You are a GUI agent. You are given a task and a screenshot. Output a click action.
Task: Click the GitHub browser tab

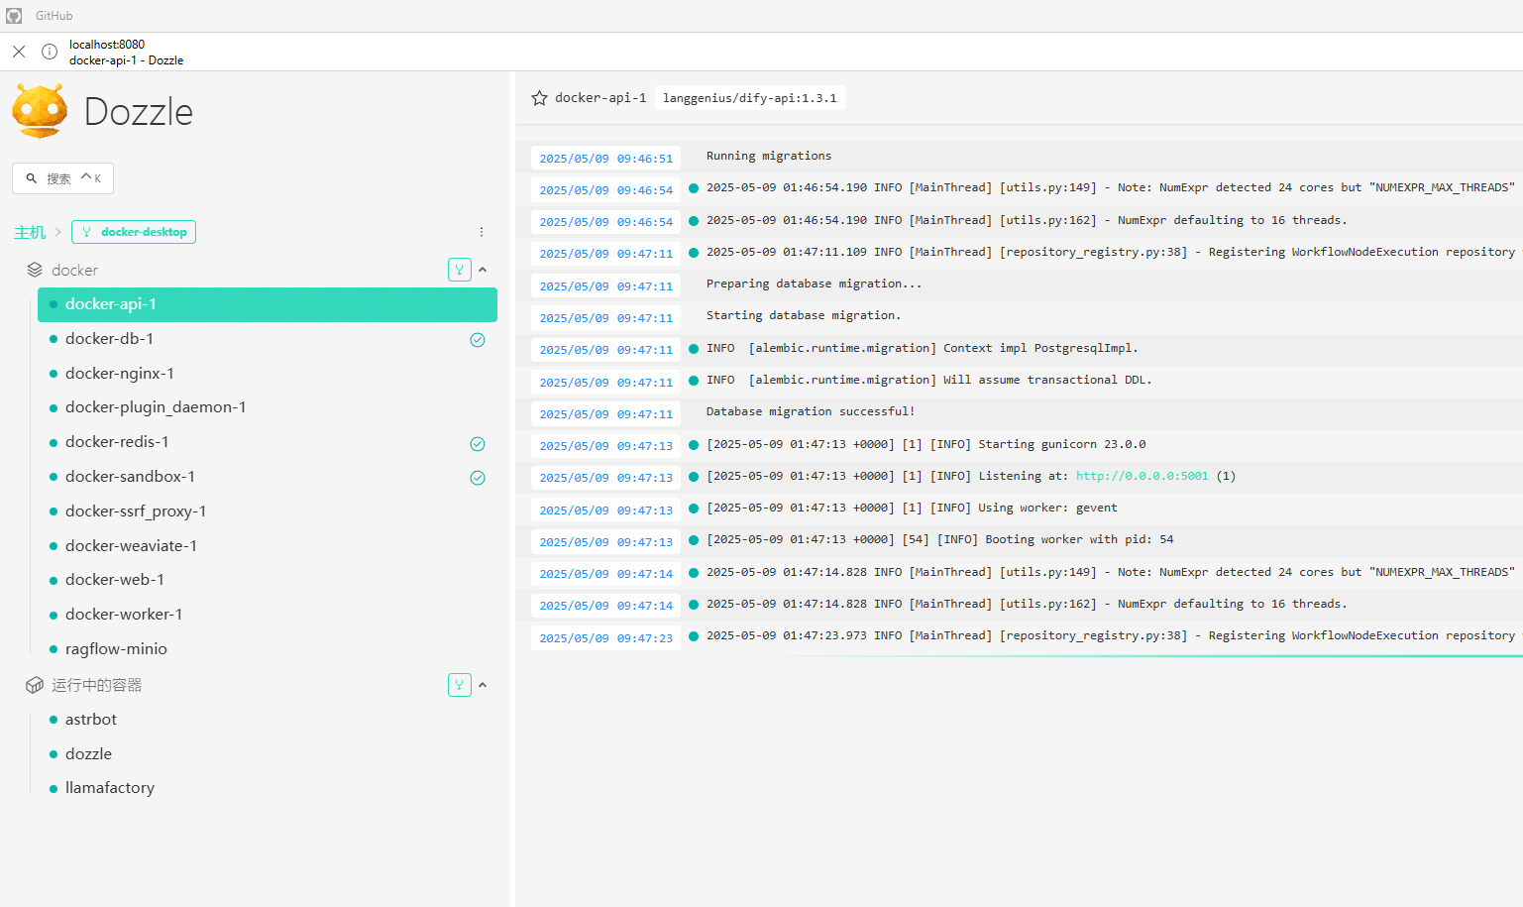point(54,16)
